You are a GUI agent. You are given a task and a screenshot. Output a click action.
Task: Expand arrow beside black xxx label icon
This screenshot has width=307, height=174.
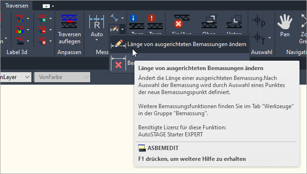point(28,41)
